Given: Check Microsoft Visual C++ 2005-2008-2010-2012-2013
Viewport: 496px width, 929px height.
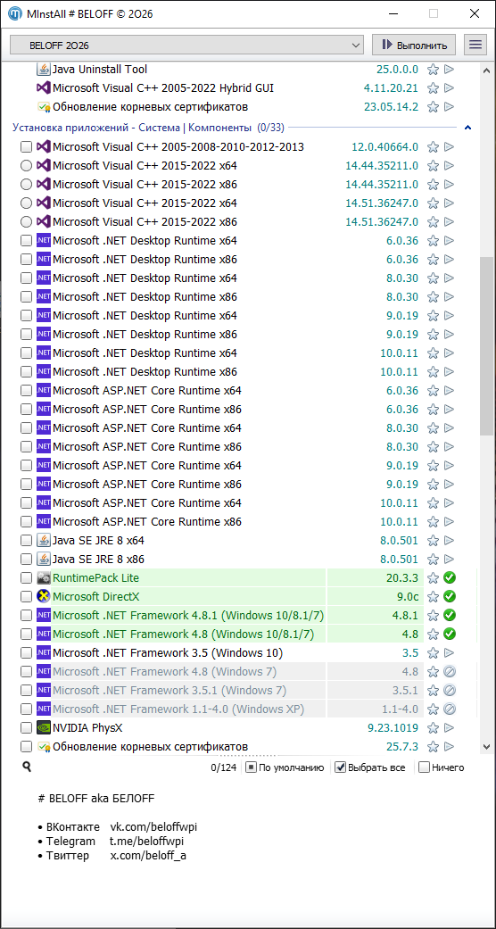Looking at the screenshot, I should pyautogui.click(x=26, y=147).
